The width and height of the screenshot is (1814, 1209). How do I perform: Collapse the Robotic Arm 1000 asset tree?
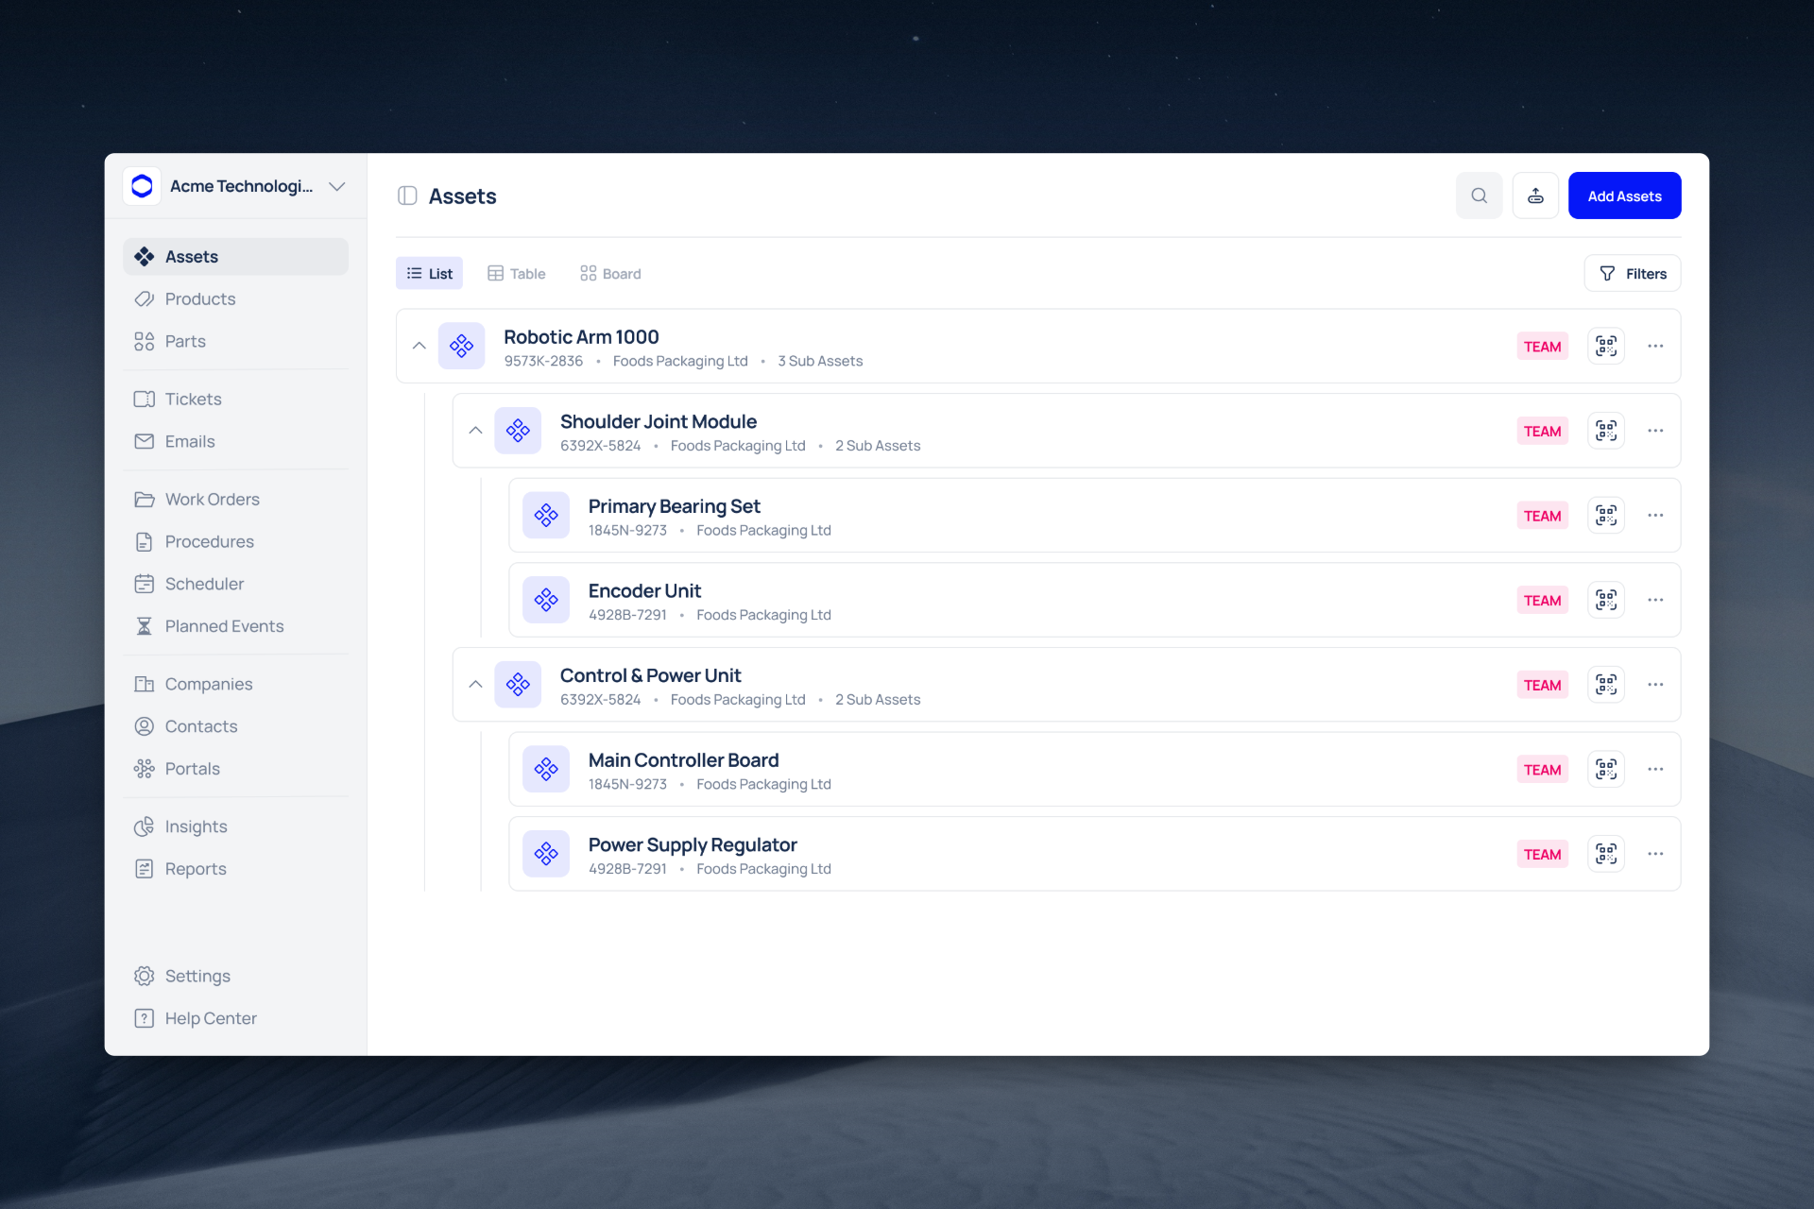(419, 346)
